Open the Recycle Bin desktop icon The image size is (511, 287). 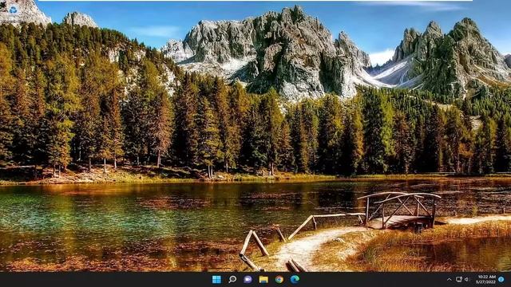pos(13,10)
